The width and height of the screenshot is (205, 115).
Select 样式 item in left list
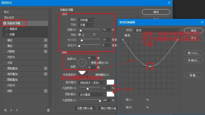[x=25, y=12]
